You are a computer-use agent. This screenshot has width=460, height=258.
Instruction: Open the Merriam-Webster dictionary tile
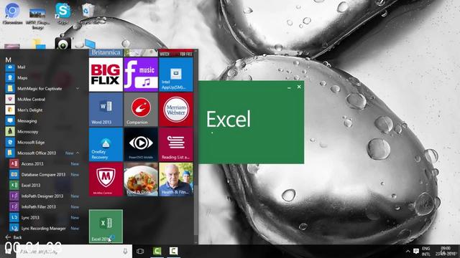[176, 110]
